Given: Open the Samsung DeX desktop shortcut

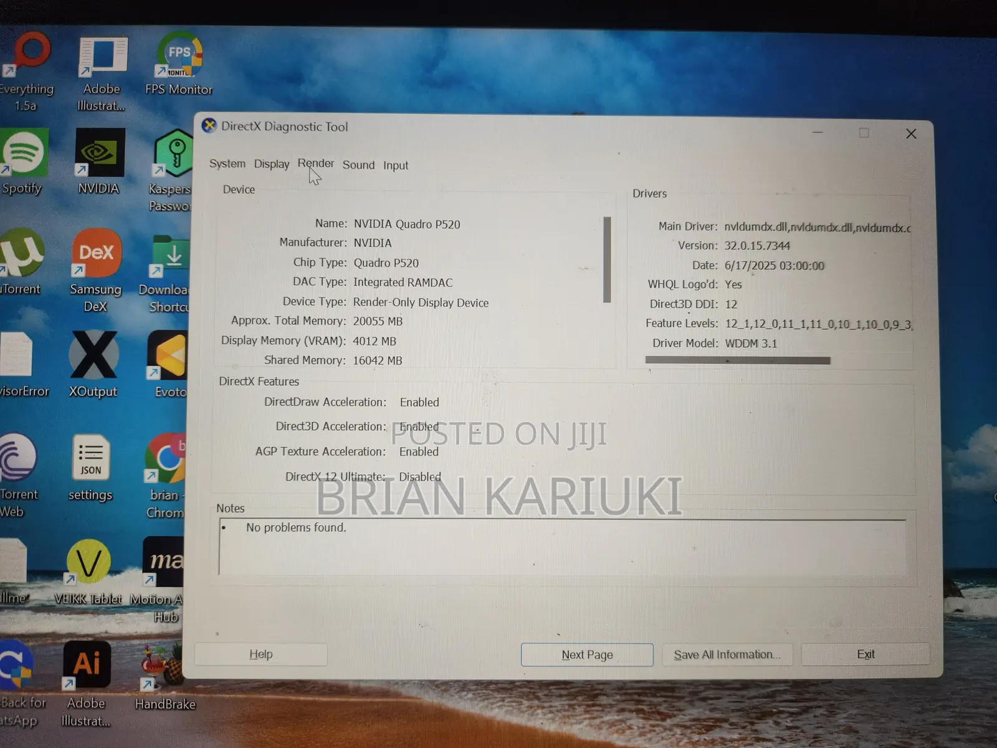Looking at the screenshot, I should [96, 270].
